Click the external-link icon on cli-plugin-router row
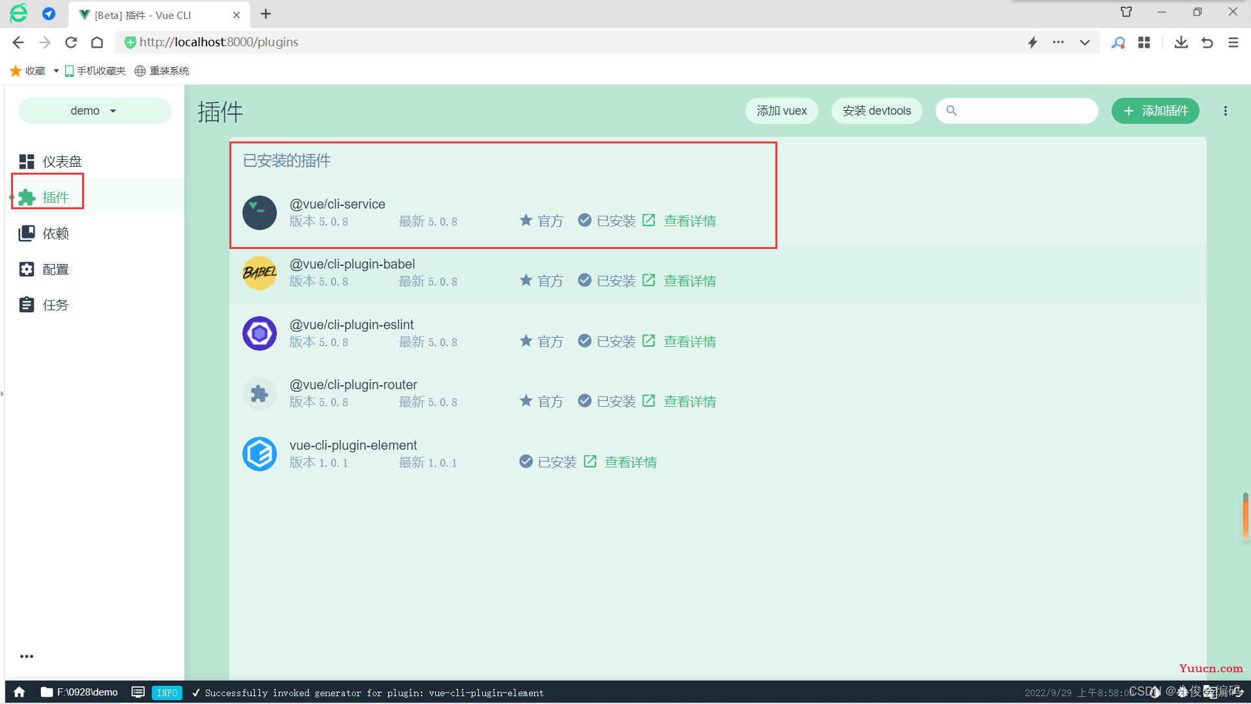Image resolution: width=1251 pixels, height=704 pixels. point(648,401)
